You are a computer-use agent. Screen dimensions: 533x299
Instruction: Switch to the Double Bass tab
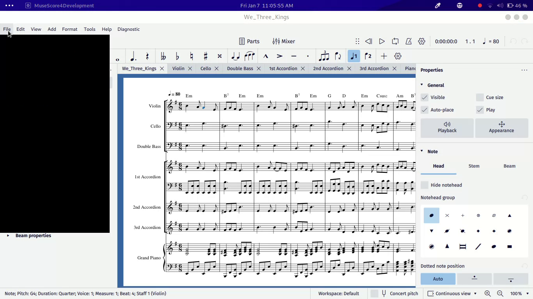point(240,69)
